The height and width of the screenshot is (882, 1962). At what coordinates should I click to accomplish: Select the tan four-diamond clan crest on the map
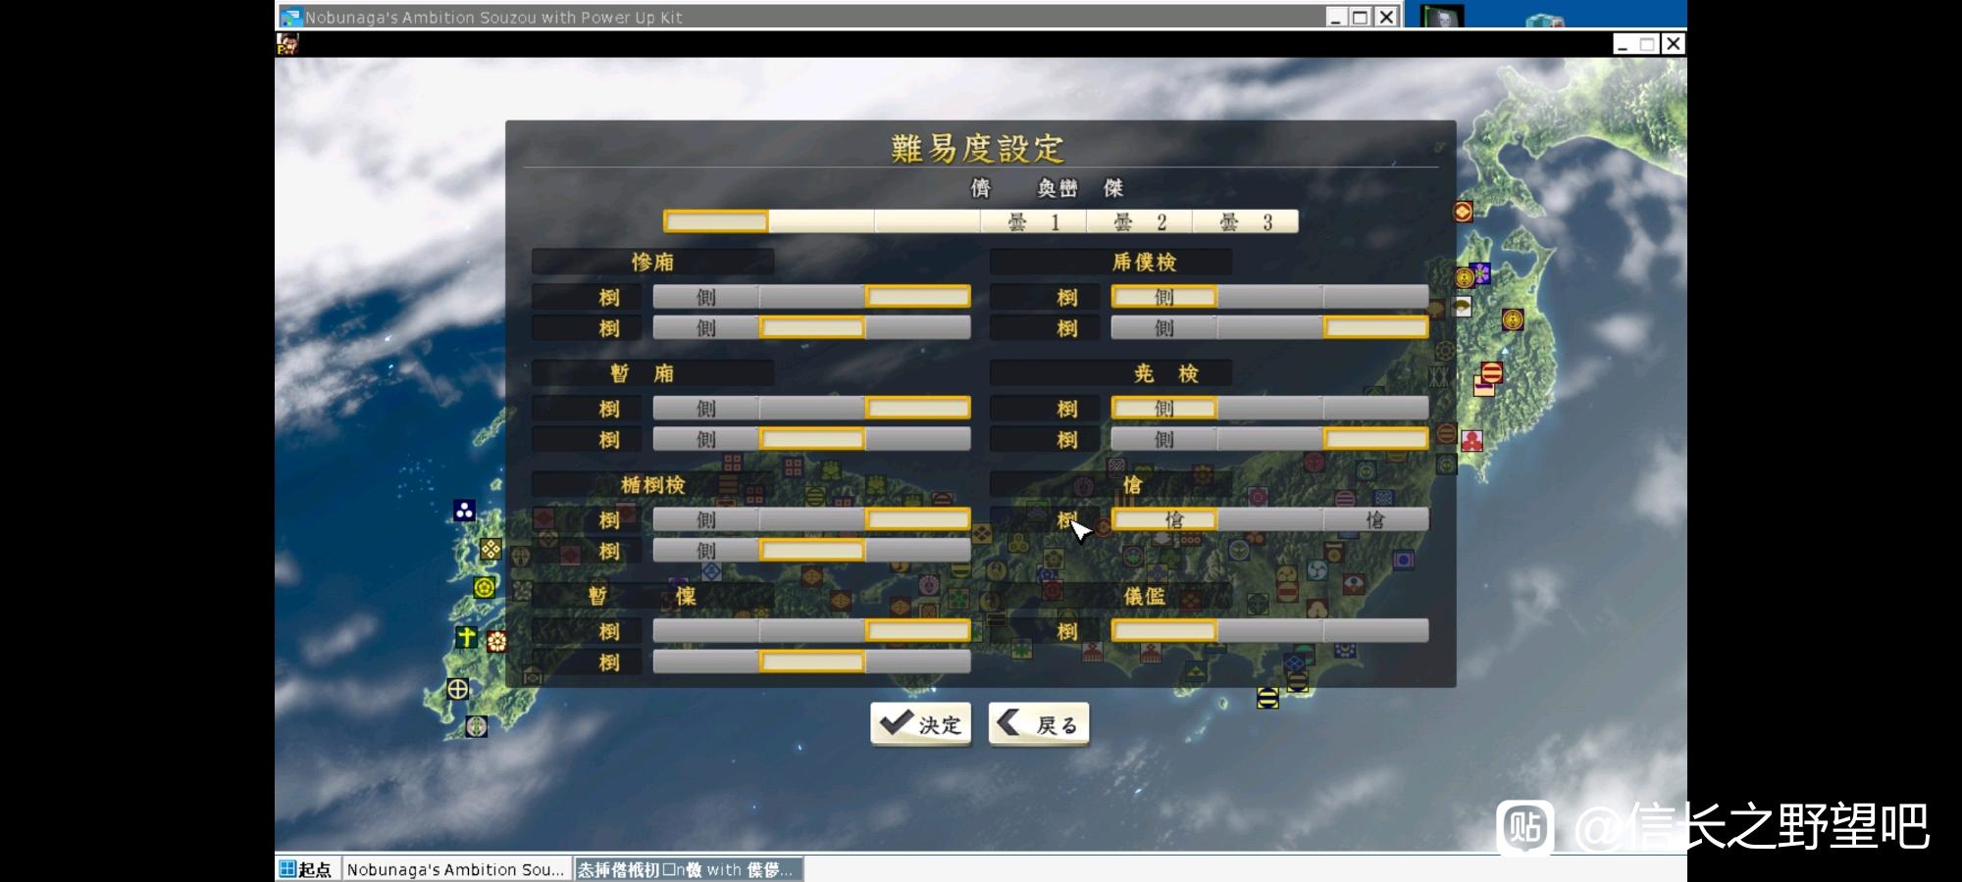pos(490,549)
